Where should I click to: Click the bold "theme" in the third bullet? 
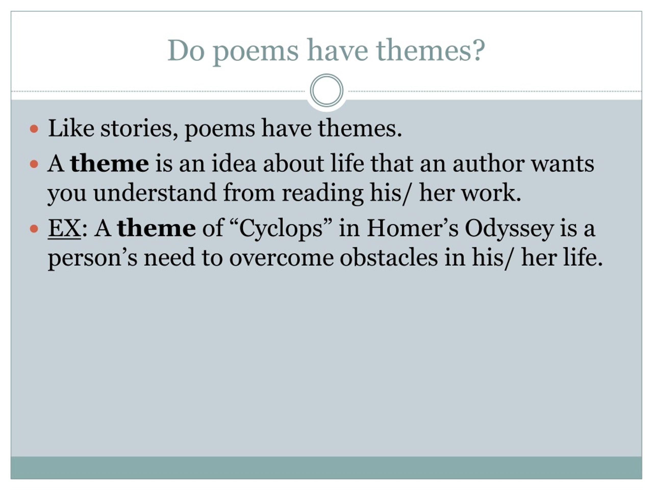tap(156, 228)
